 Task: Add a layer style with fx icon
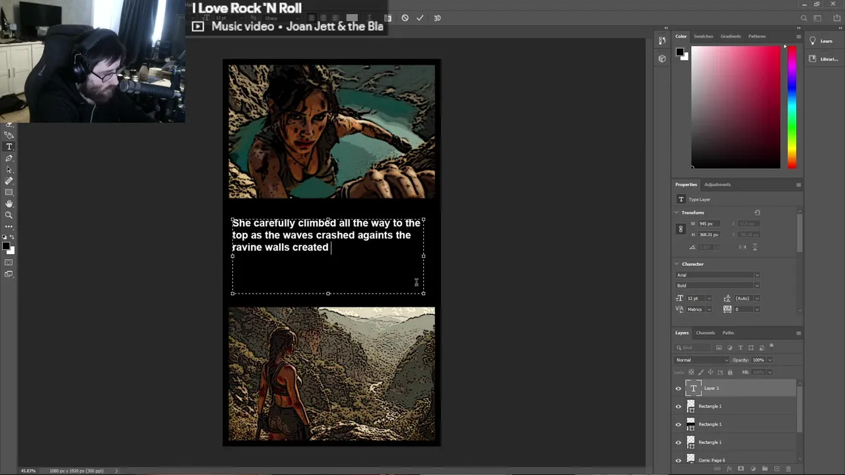click(x=729, y=468)
